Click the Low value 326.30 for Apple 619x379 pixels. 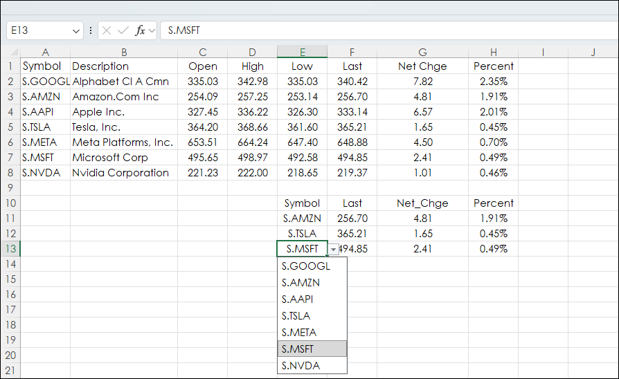pos(303,112)
